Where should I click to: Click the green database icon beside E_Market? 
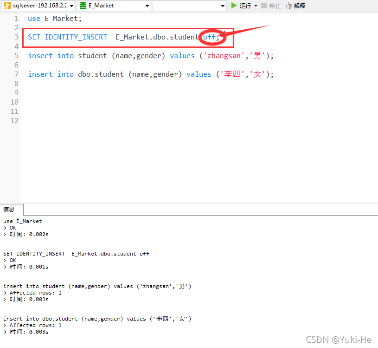83,6
